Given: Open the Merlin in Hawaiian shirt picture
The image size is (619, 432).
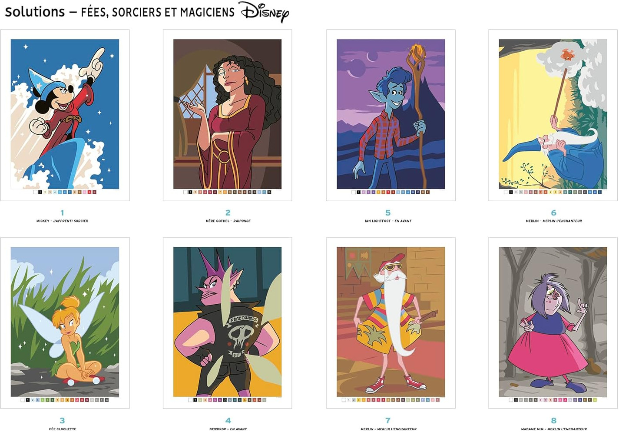Looking at the screenshot, I should pyautogui.click(x=391, y=322).
